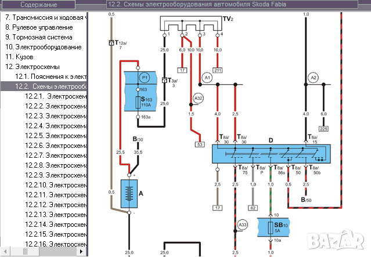Click the A1 connection circle
371x257 pixels.
tap(207, 77)
